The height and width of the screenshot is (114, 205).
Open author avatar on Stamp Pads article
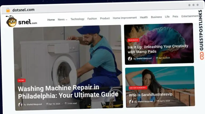coord(130,59)
